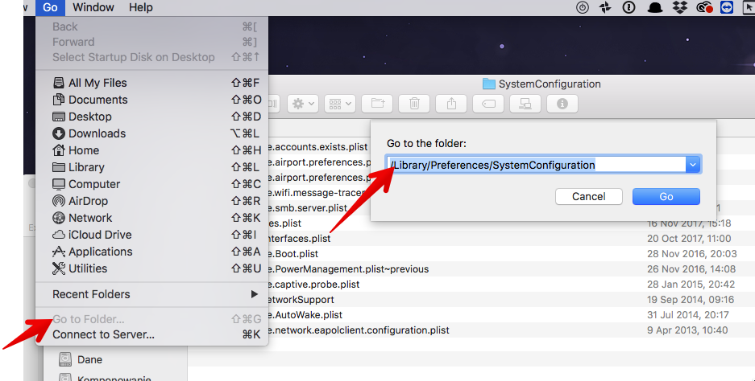Click the Share toolbar icon
This screenshot has height=381, width=755.
[451, 104]
